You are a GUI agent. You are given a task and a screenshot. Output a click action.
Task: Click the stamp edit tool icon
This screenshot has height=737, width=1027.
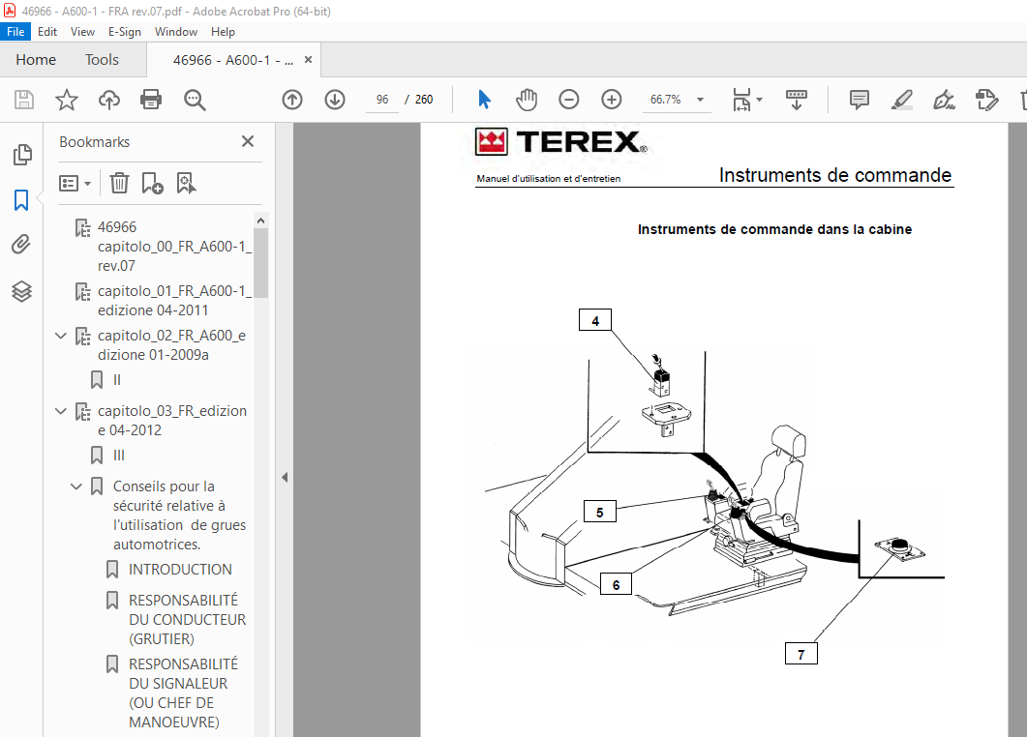point(986,100)
